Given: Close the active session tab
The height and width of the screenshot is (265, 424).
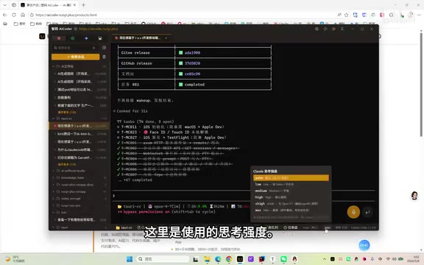Looking at the screenshot, I should pos(166,38).
